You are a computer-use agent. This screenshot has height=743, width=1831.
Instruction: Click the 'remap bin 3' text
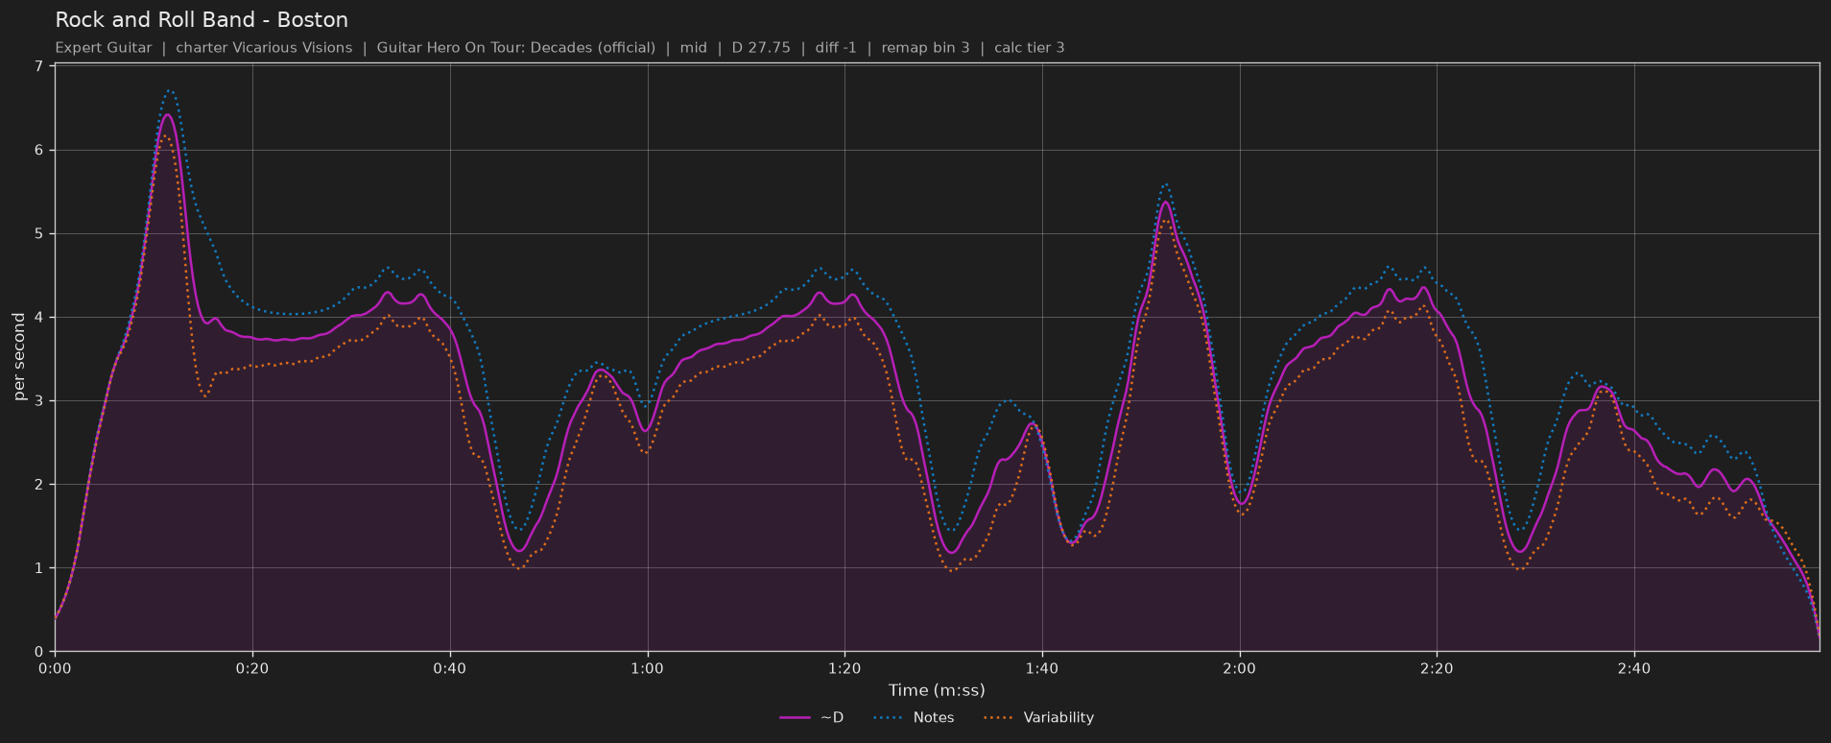pos(925,47)
